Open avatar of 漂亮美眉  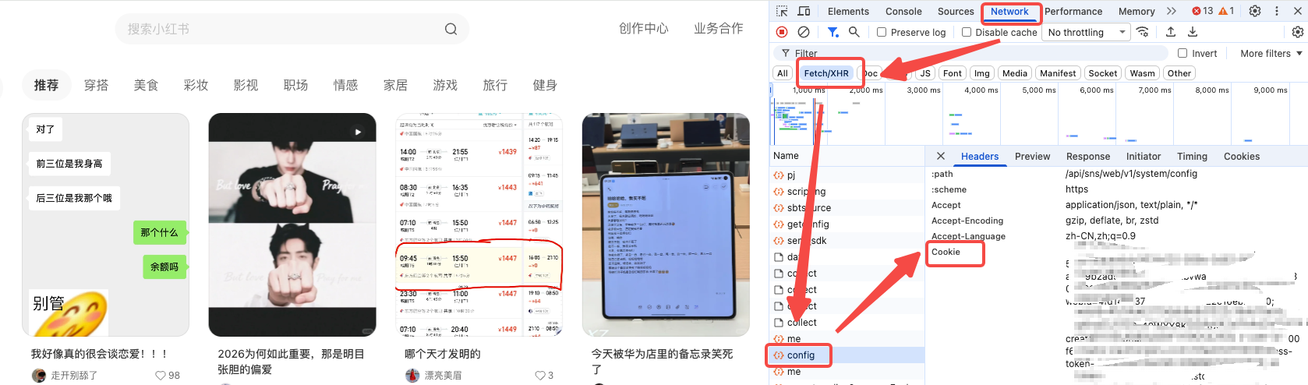pyautogui.click(x=412, y=376)
